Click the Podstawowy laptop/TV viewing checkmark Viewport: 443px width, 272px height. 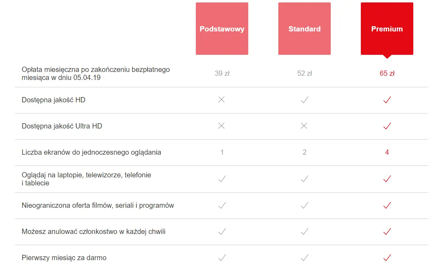coord(222,179)
